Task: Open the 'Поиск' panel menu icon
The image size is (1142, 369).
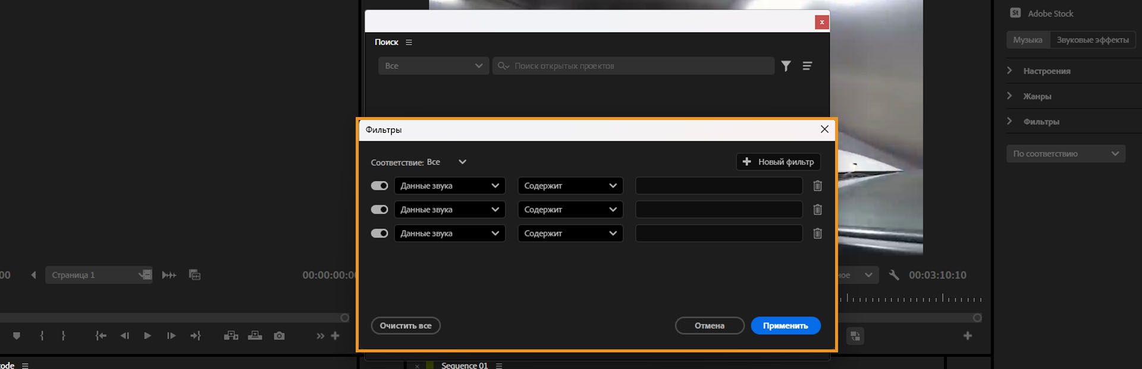Action: point(409,42)
